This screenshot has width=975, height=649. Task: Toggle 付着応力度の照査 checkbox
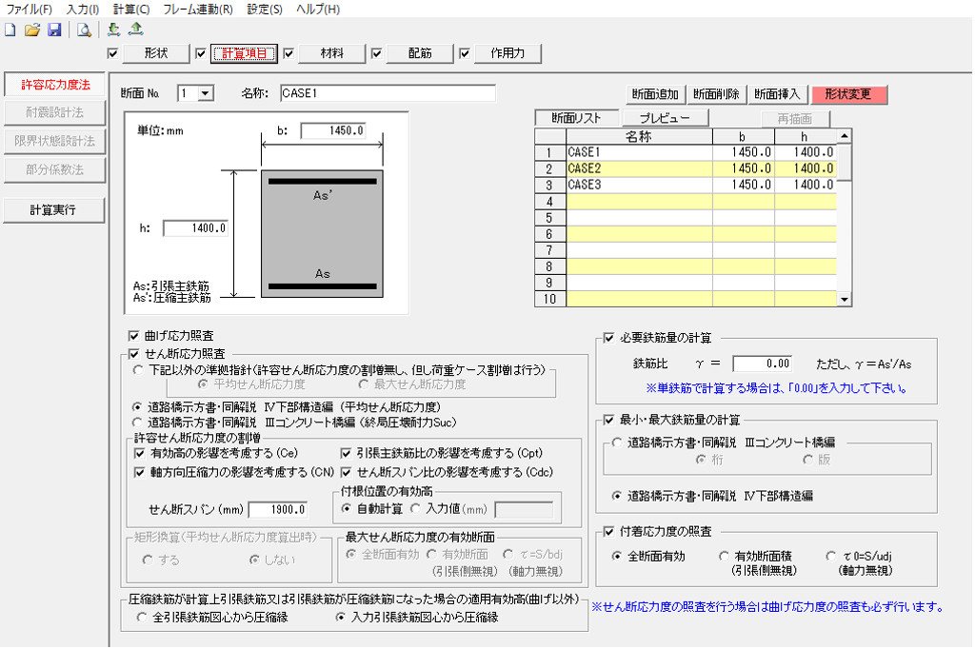tap(608, 532)
